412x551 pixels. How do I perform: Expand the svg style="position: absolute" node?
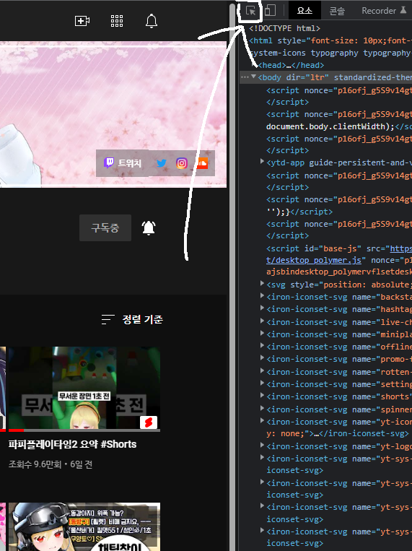(262, 283)
